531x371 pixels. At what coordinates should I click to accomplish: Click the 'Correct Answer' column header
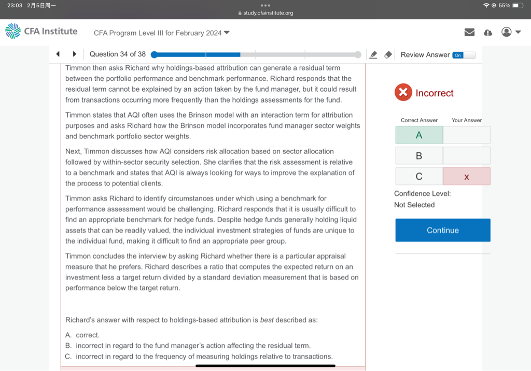tap(419, 120)
